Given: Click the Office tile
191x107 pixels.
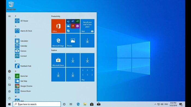Looking at the screenshot, I should [x=58, y=26].
